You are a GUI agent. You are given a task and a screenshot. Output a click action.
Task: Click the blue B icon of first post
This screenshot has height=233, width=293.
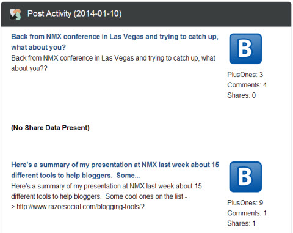tap(245, 49)
